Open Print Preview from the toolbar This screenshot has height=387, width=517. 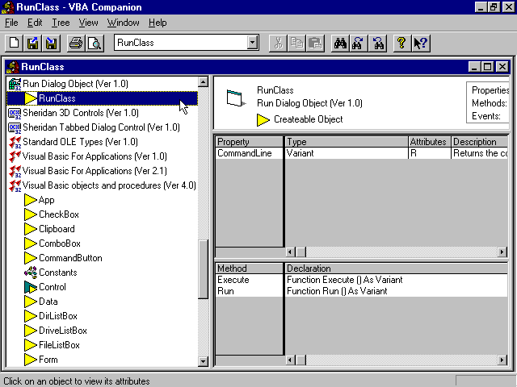[x=94, y=43]
